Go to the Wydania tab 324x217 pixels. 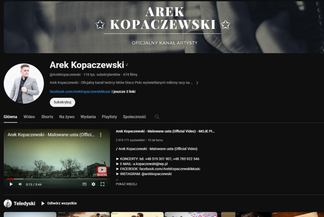click(88, 117)
